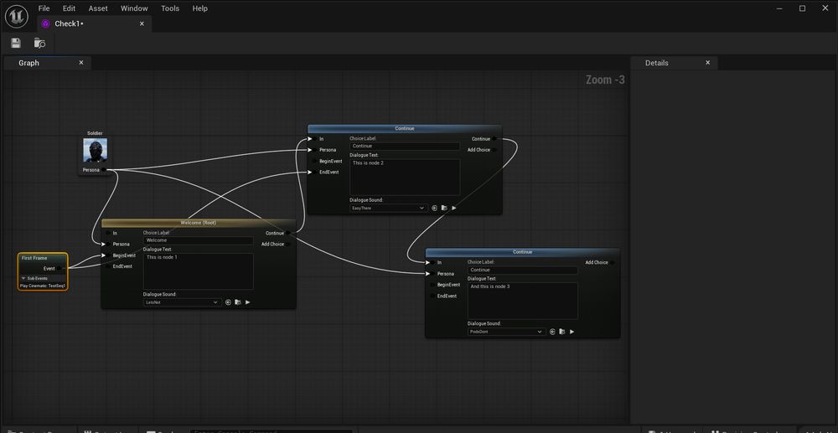Use selected asset icon for LetsNot sound
The width and height of the screenshot is (838, 433).
pyautogui.click(x=228, y=302)
